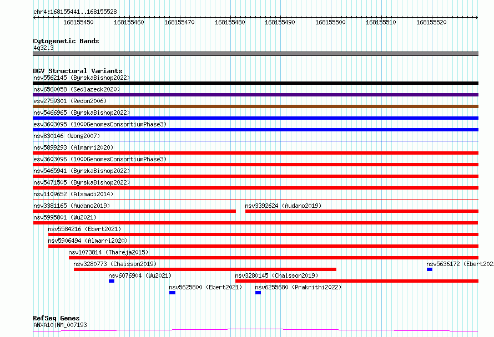Click the red nsv1073814 variant bar
The image size is (494, 337).
point(274,258)
